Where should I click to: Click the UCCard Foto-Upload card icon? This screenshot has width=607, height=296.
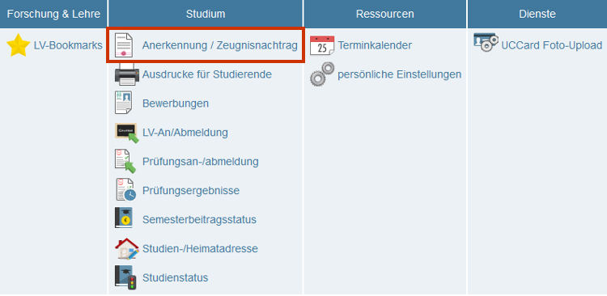tap(486, 42)
